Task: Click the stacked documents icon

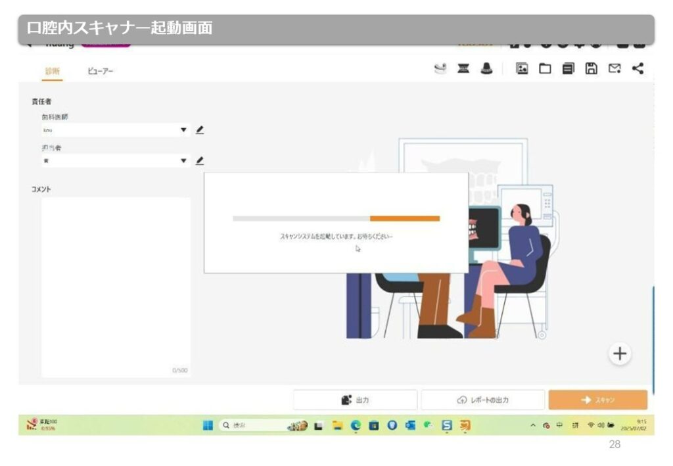Action: click(568, 68)
